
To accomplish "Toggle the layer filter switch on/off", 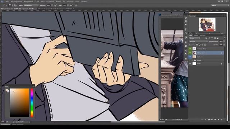I will [x=225, y=38].
